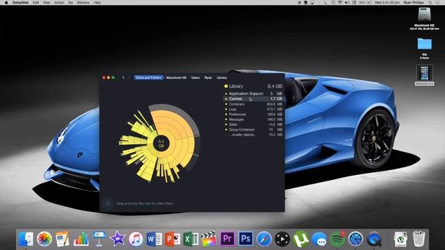Open Photos from the dock
Screen dimensions: 445x250
coord(44,239)
